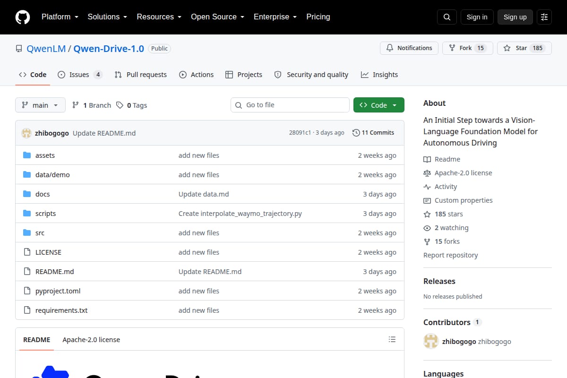Click the star icon beside 185 stars
Image resolution: width=567 pixels, height=378 pixels.
[427, 214]
